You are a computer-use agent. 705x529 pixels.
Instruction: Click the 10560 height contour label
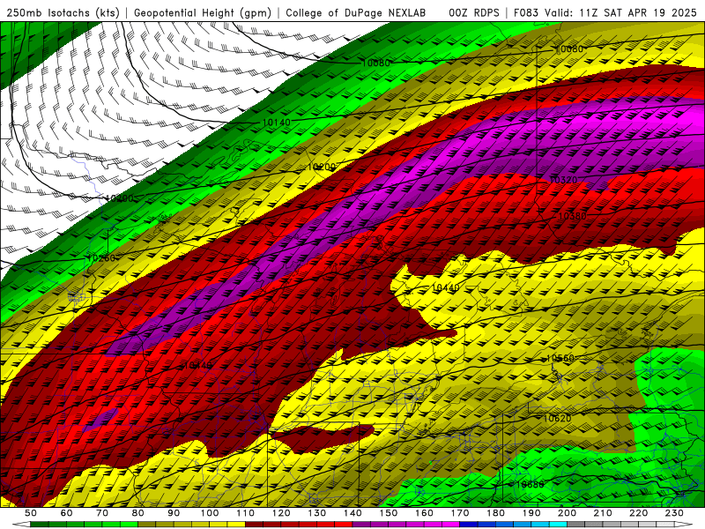[x=560, y=358]
